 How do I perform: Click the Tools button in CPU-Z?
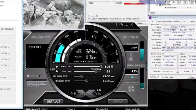click(192, 77)
